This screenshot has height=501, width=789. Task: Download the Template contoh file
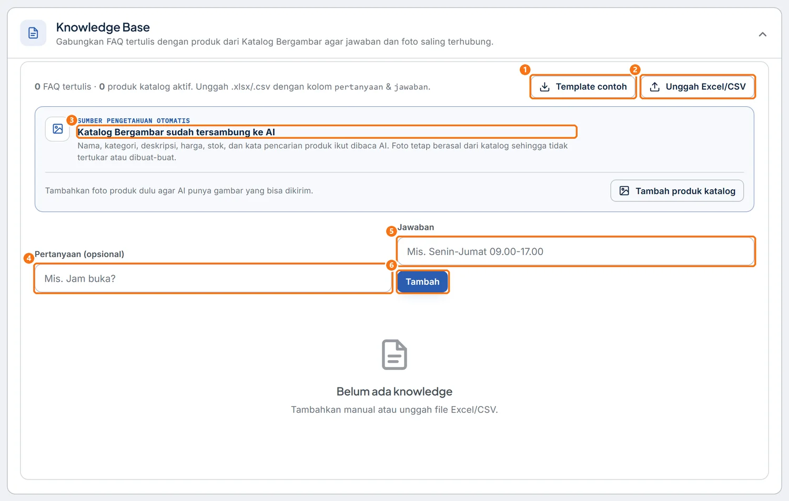(x=583, y=87)
